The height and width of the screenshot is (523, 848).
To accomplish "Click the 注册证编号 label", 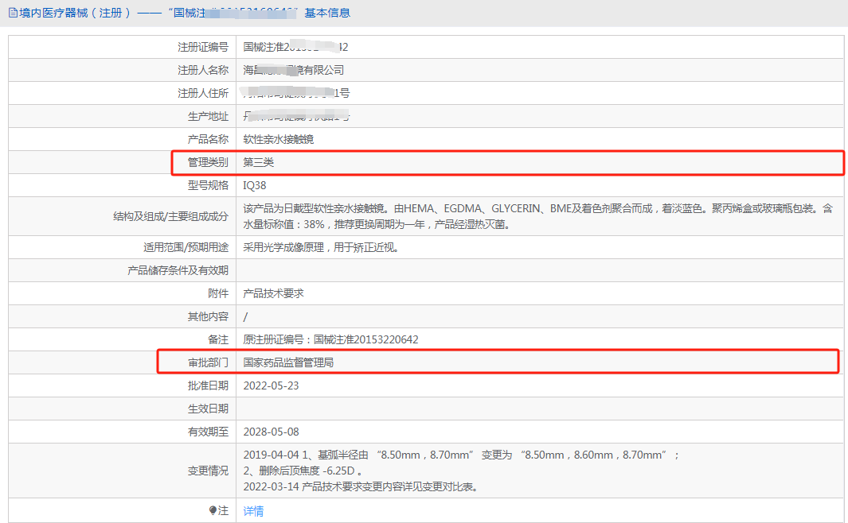I will 203,48.
